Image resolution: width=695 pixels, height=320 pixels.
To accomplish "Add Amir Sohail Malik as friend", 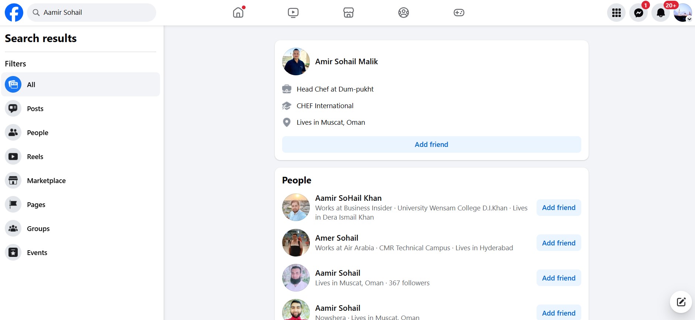I will click(x=431, y=144).
